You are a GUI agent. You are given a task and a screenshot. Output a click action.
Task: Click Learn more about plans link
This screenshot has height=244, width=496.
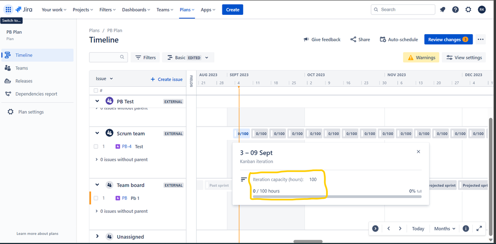coord(37,234)
